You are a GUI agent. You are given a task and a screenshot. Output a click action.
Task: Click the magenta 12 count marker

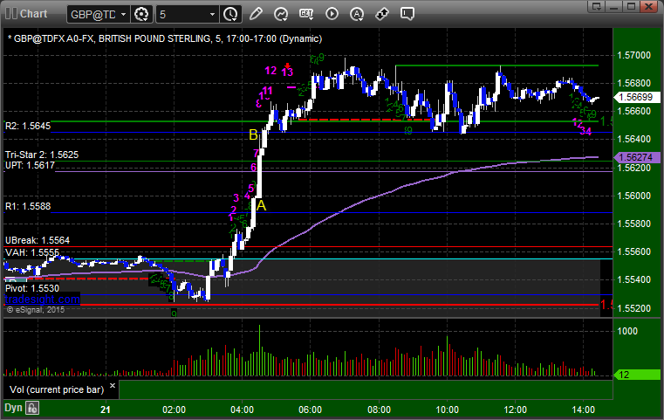(270, 71)
